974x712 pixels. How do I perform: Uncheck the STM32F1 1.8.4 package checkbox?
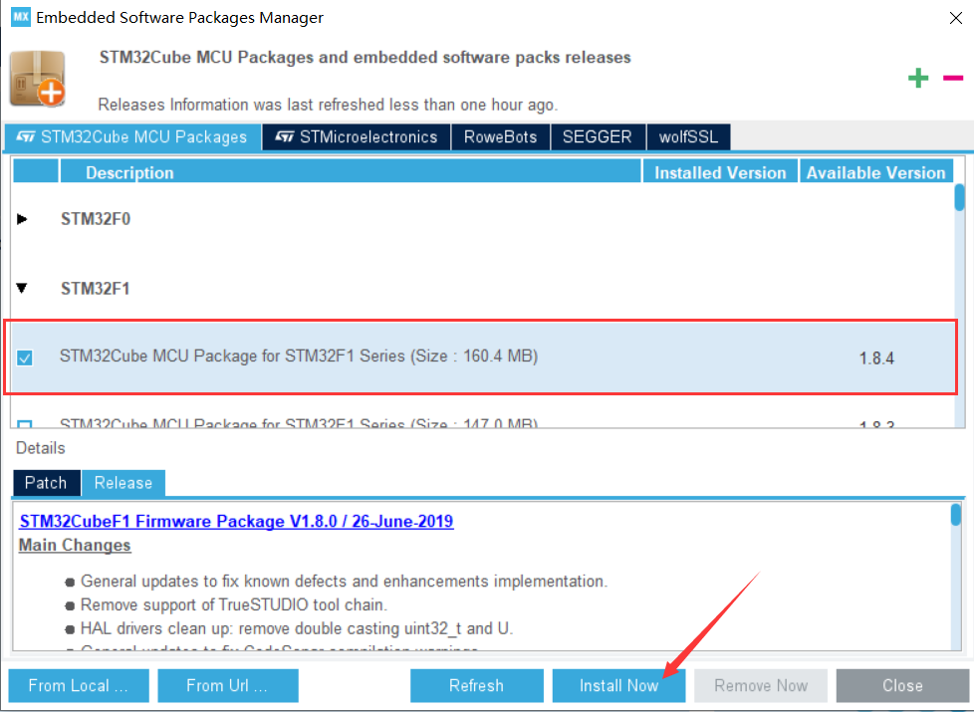click(24, 356)
